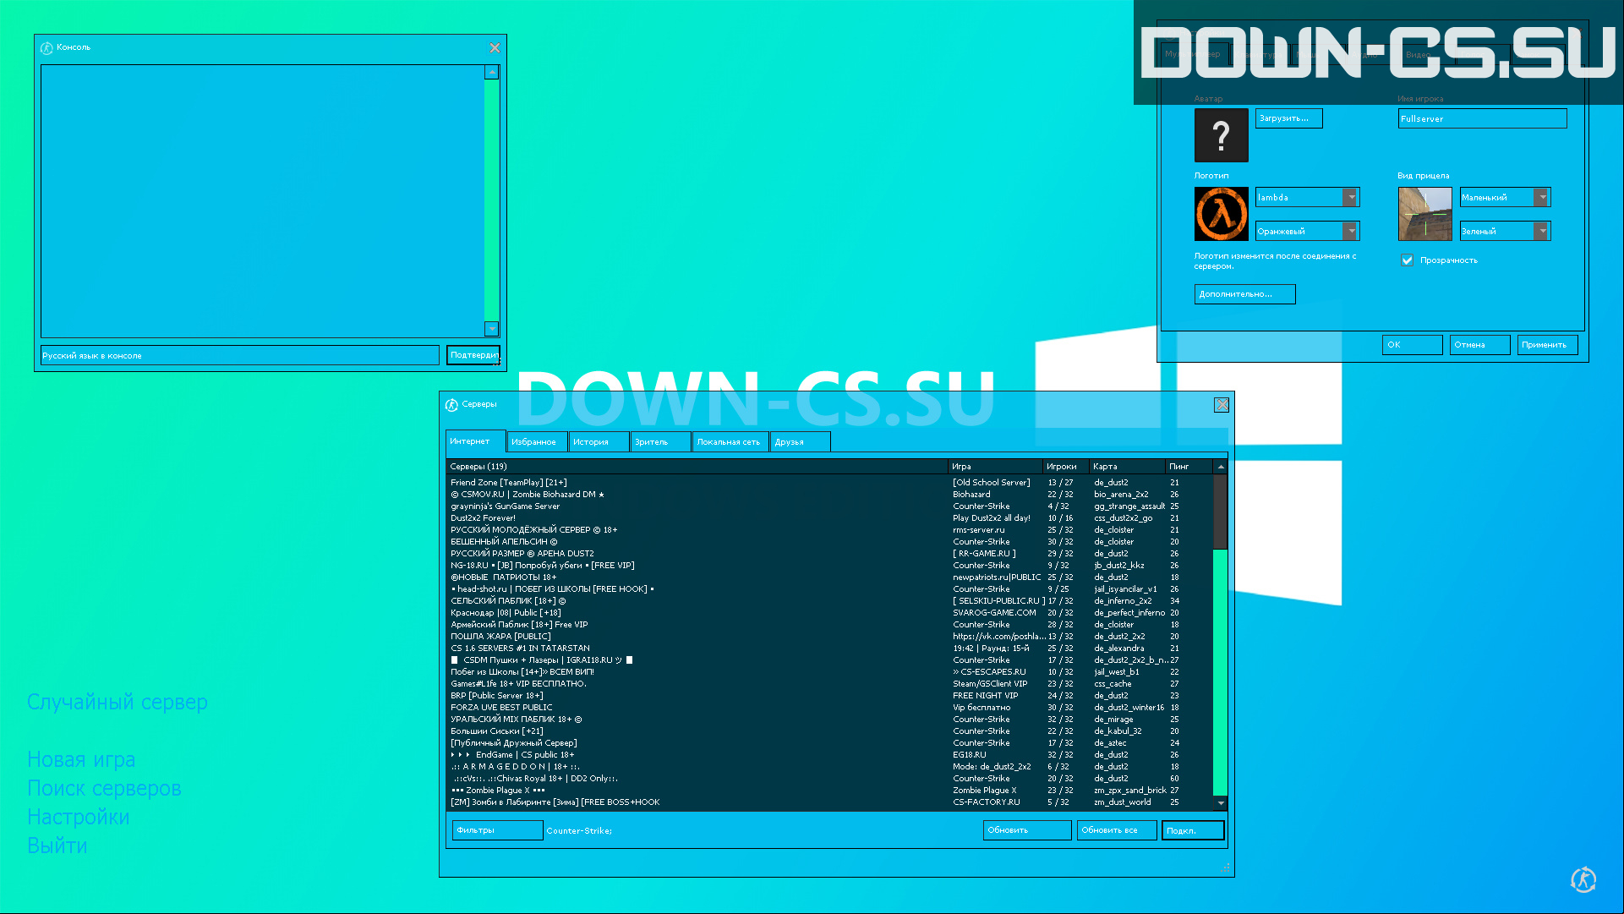The width and height of the screenshot is (1624, 914).
Task: Click the server list scrollbar up arrow
Action: (1220, 467)
